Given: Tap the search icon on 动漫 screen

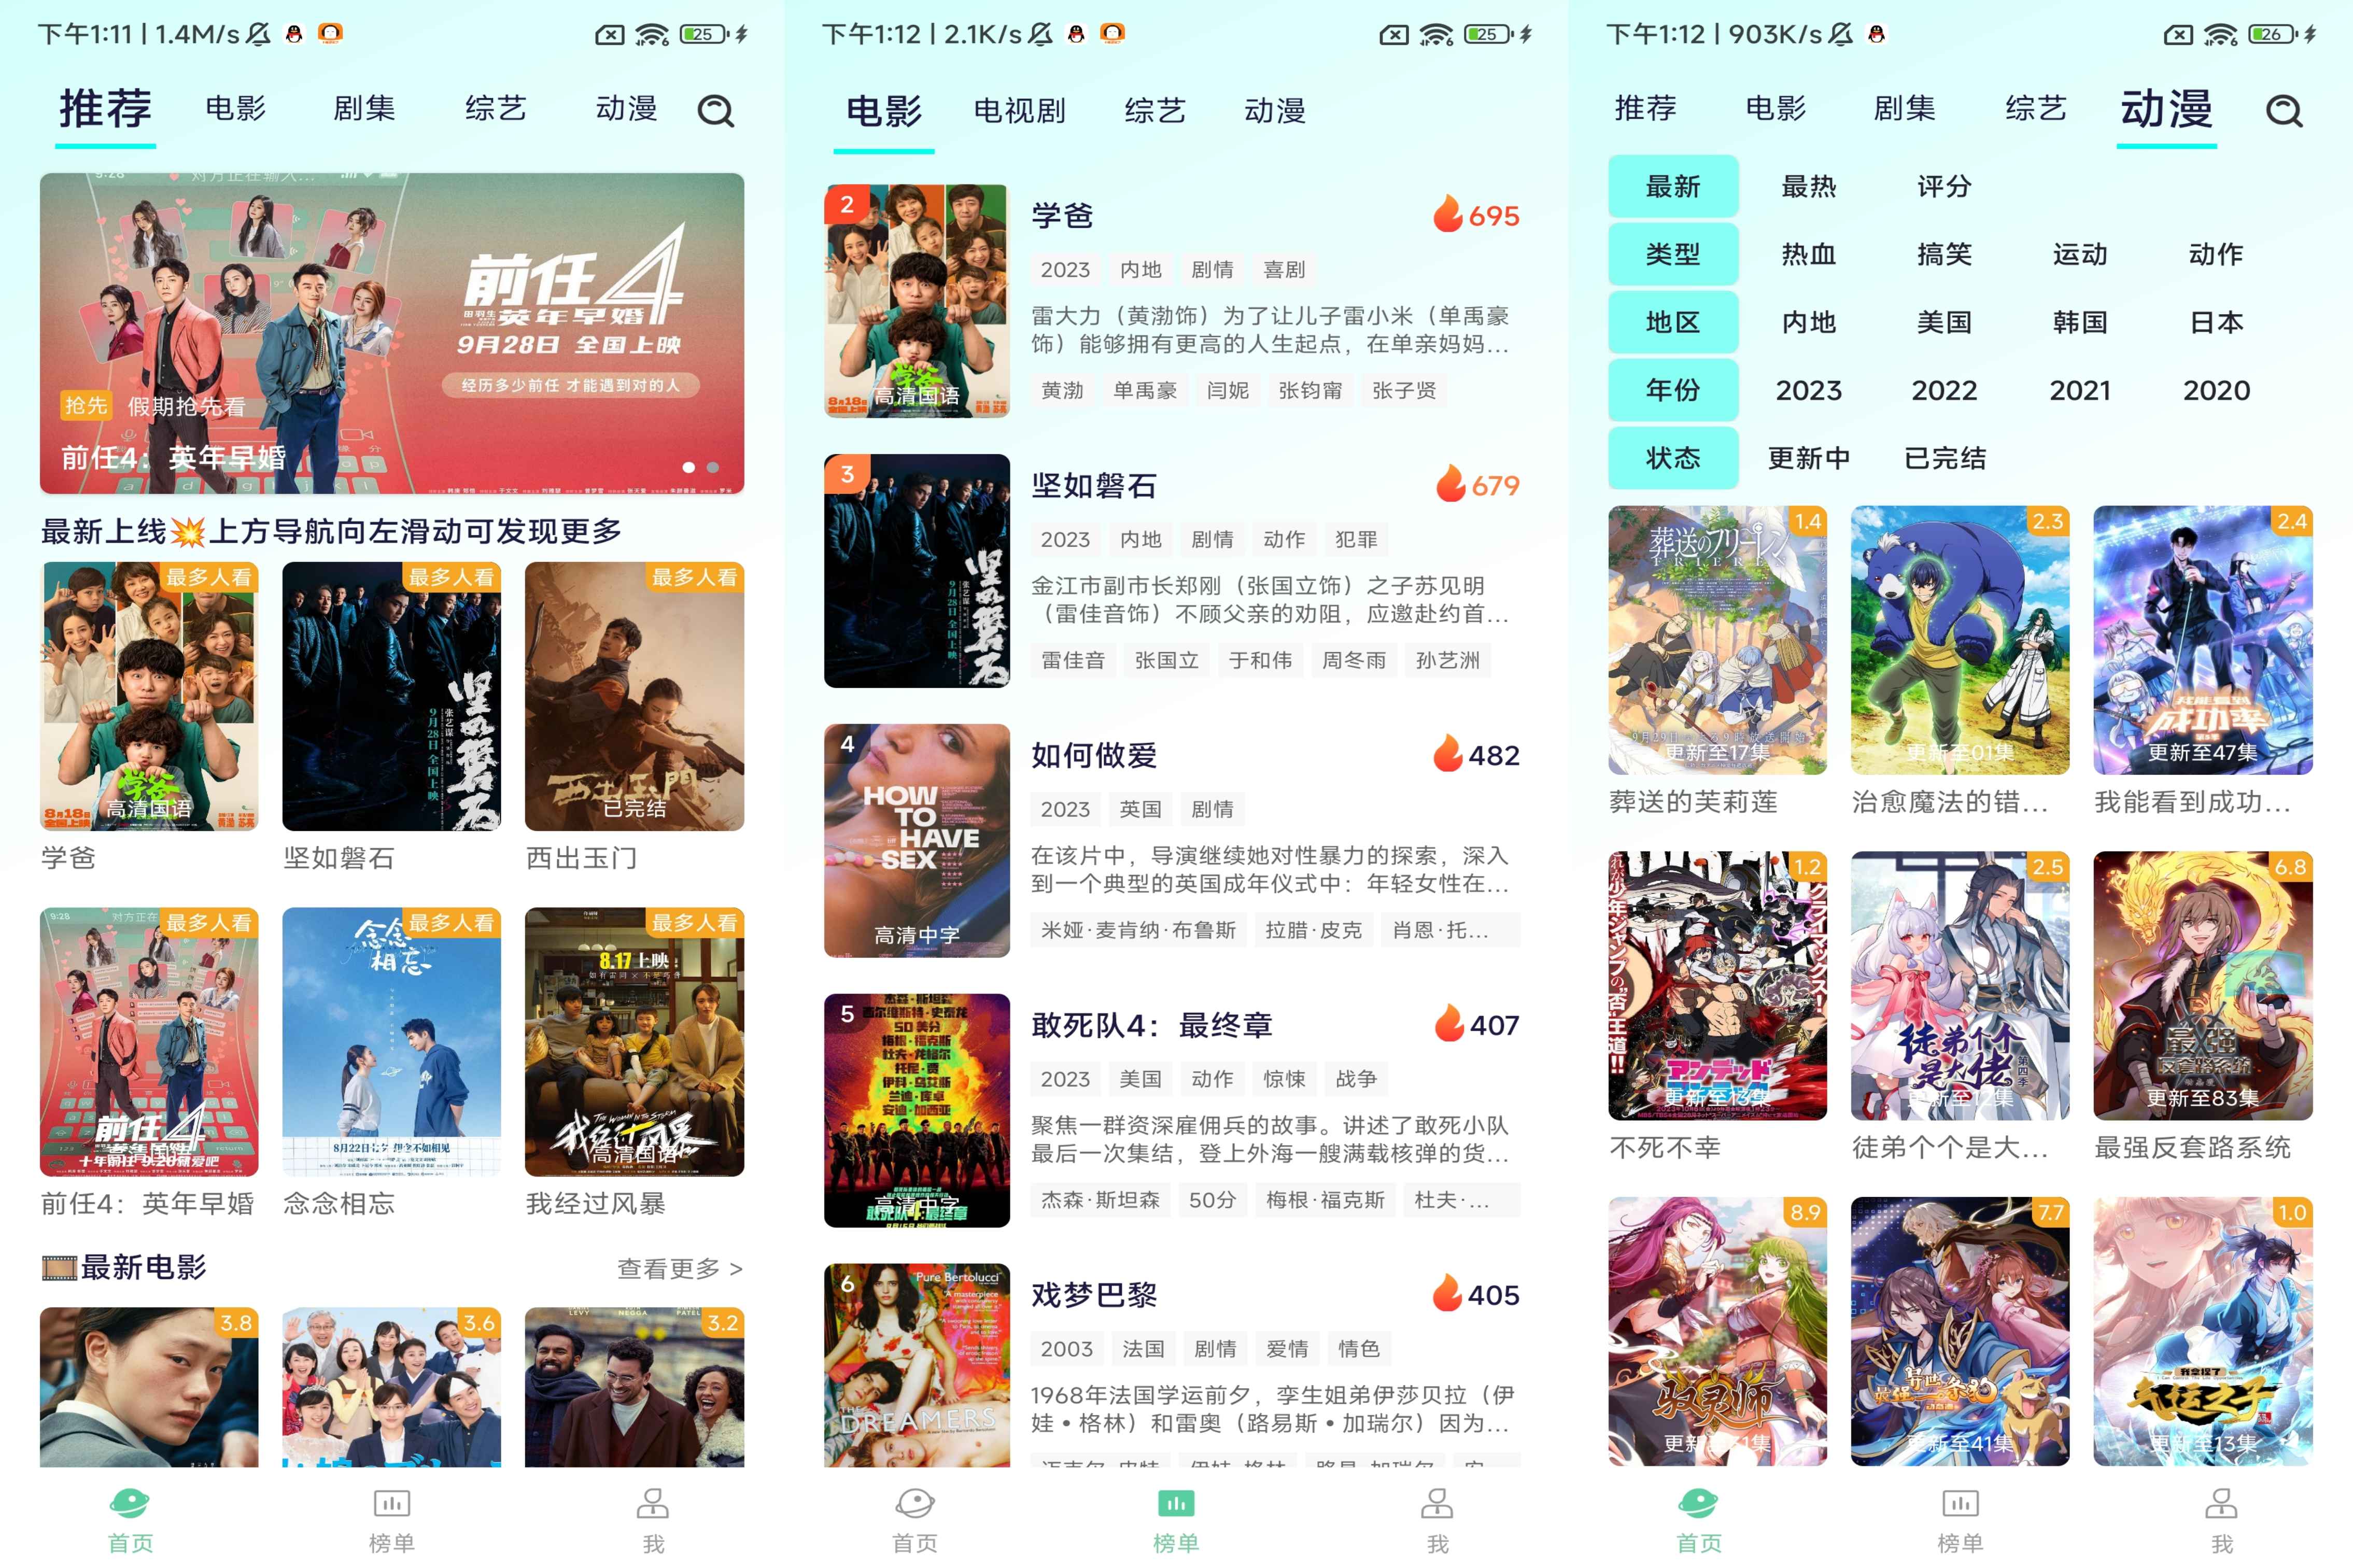Looking at the screenshot, I should (x=2283, y=110).
